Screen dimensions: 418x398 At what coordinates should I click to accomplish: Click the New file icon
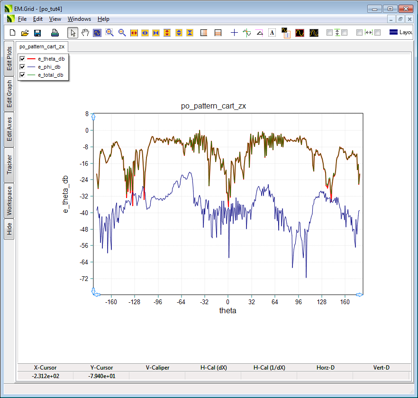click(13, 33)
